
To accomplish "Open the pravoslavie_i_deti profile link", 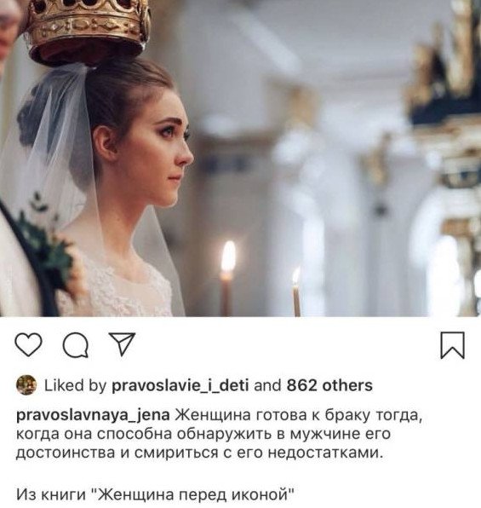I will click(x=180, y=385).
